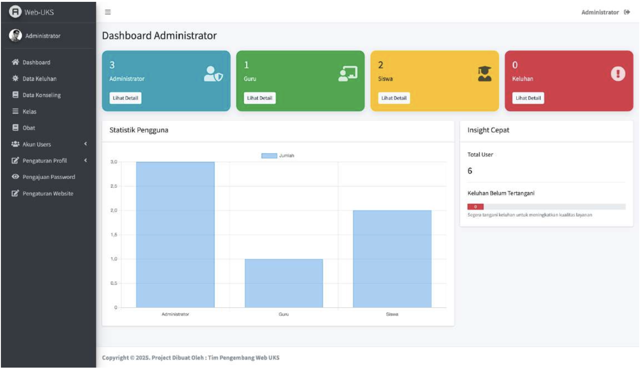This screenshot has height=369, width=642.
Task: Click the Siswa axis label under chart
Action: point(392,314)
